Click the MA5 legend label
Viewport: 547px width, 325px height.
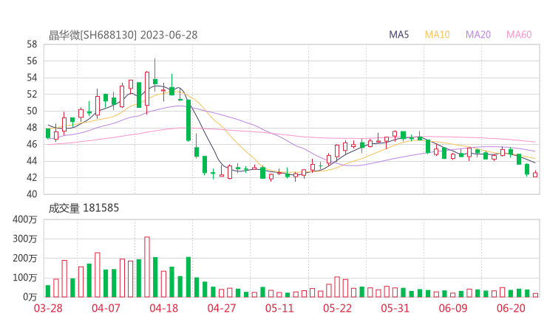point(398,35)
